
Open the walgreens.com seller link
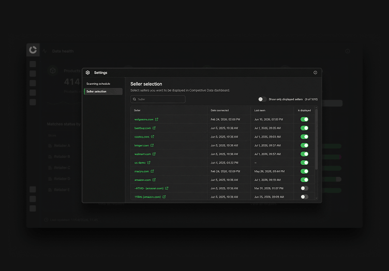(x=144, y=119)
